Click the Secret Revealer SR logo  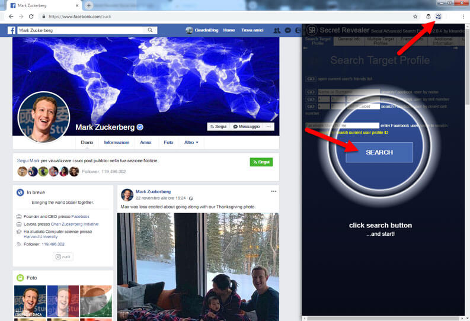[x=312, y=30]
